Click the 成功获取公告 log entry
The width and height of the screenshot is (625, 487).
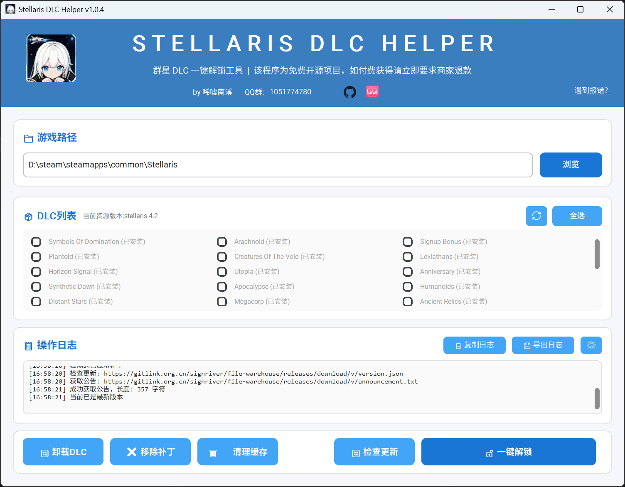tap(97, 389)
